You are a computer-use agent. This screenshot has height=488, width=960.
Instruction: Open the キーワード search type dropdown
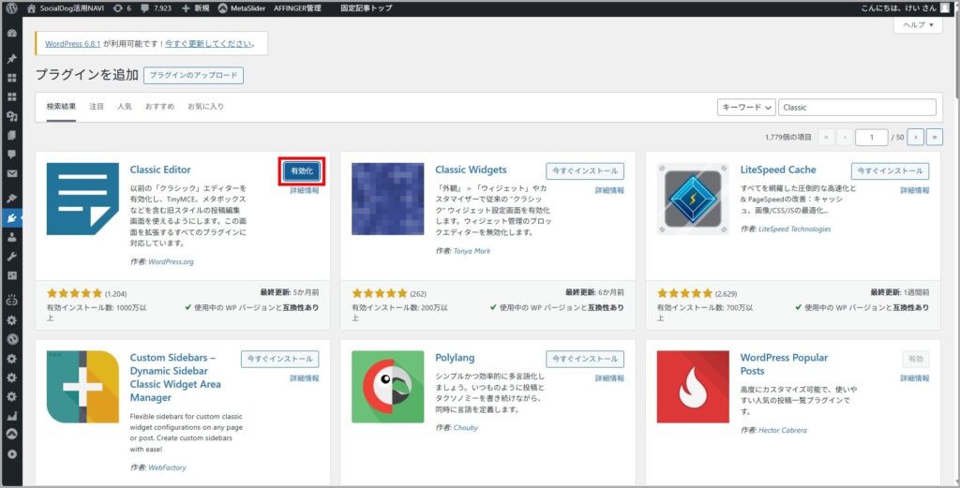[746, 108]
